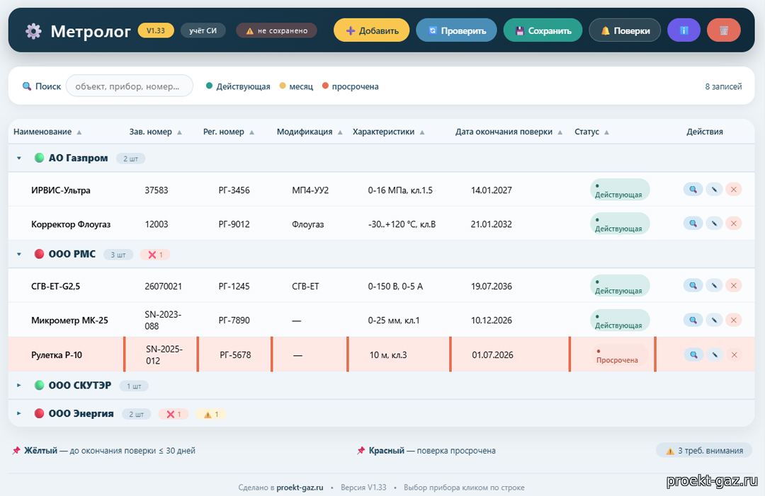The height and width of the screenshot is (496, 765).
Task: Focus the Поиск search input field
Action: click(130, 86)
